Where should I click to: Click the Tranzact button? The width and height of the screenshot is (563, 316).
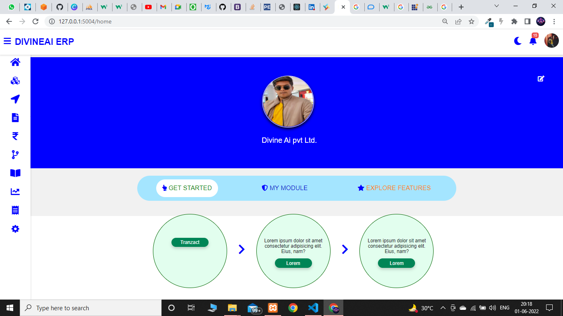click(x=190, y=242)
